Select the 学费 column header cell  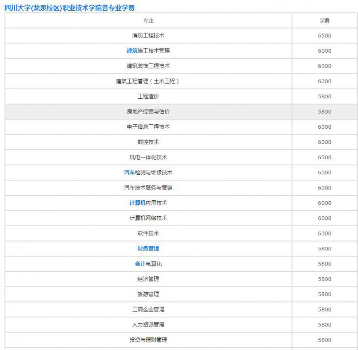pyautogui.click(x=324, y=20)
